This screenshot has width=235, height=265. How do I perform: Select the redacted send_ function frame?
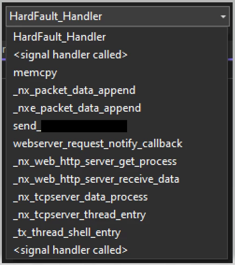click(x=117, y=126)
